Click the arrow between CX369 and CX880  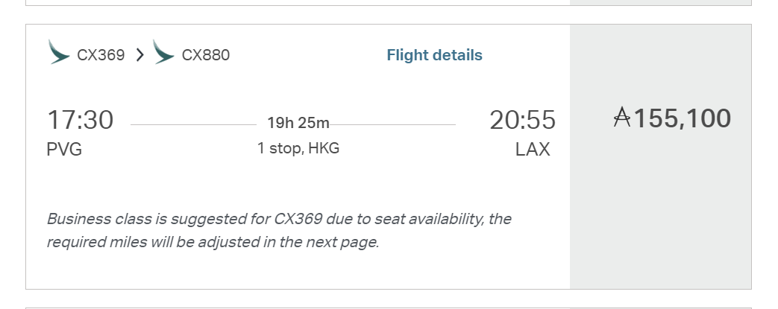139,54
